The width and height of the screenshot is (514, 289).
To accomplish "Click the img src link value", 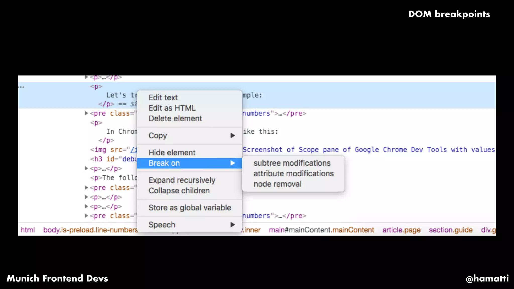I will (134, 150).
